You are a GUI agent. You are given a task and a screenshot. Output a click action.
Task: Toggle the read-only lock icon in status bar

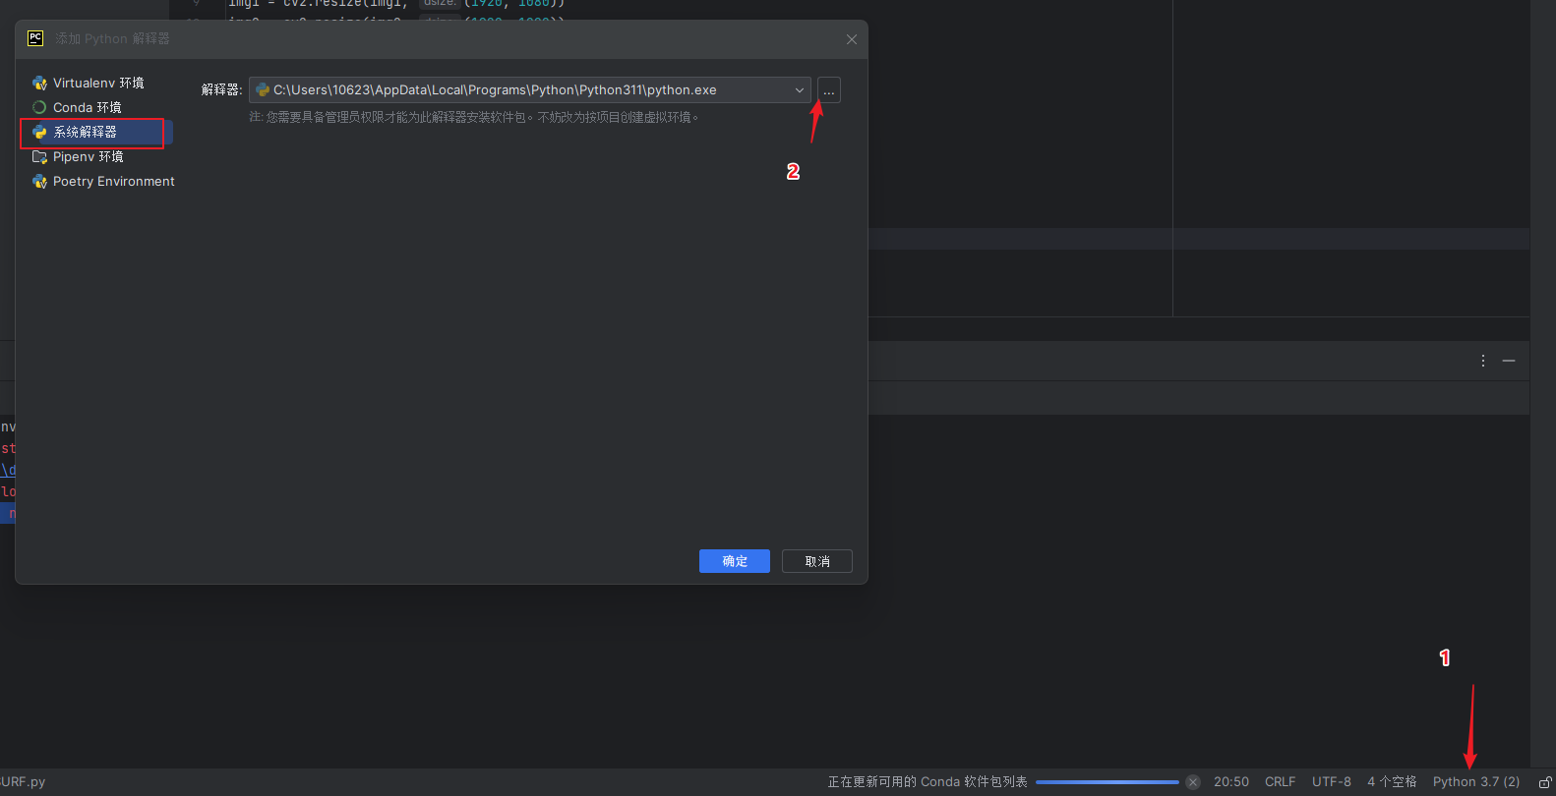click(x=1544, y=782)
